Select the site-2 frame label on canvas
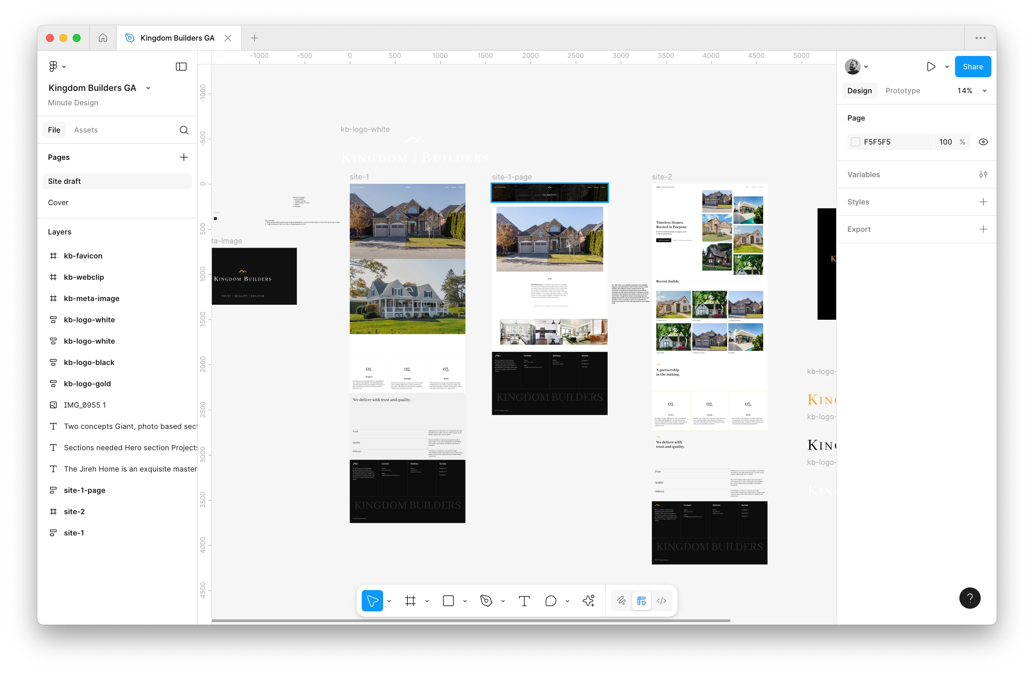 pyautogui.click(x=662, y=177)
